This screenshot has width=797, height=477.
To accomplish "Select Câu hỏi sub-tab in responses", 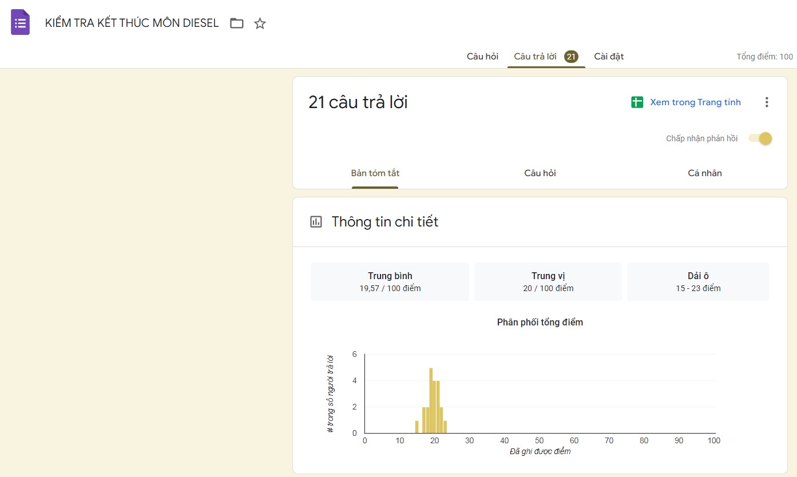I will [x=540, y=173].
